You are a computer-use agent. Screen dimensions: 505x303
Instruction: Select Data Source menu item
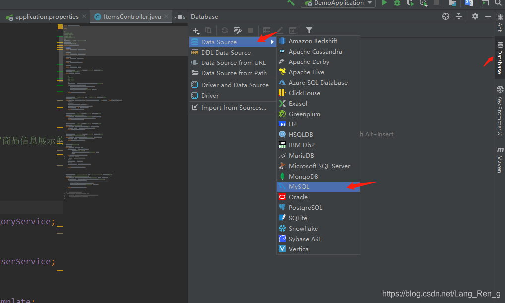click(233, 42)
